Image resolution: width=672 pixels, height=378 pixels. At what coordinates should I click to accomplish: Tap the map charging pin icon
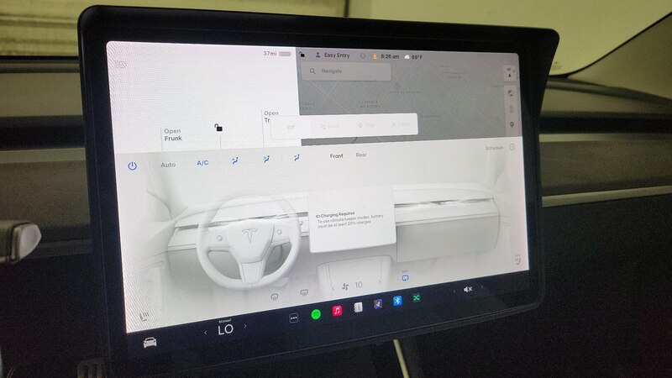512,124
